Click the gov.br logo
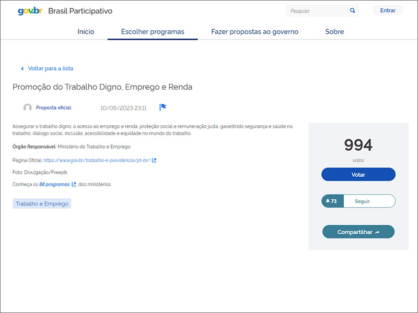Screen dimensions: 418x313 click(x=30, y=11)
